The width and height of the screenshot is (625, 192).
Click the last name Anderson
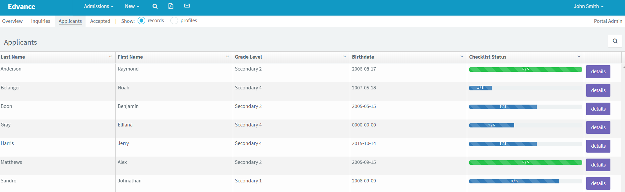click(x=11, y=69)
